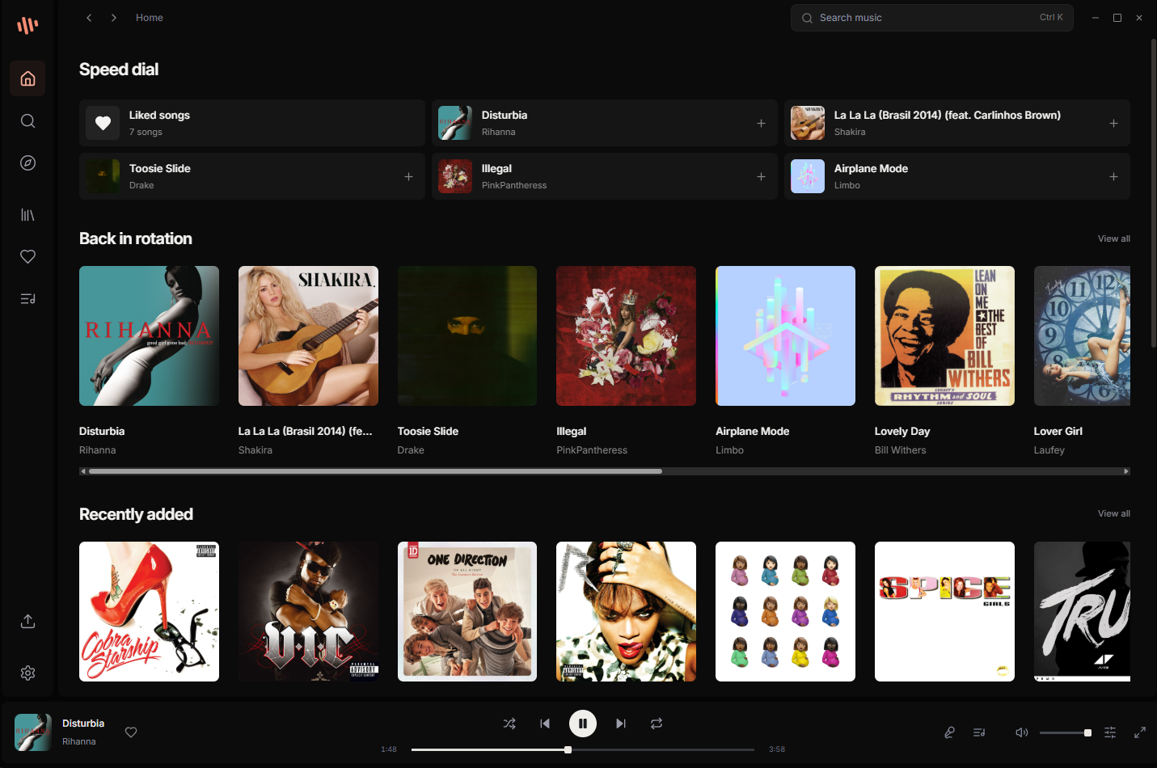The width and height of the screenshot is (1157, 768).
Task: Open the app logo icon
Action: click(x=27, y=25)
